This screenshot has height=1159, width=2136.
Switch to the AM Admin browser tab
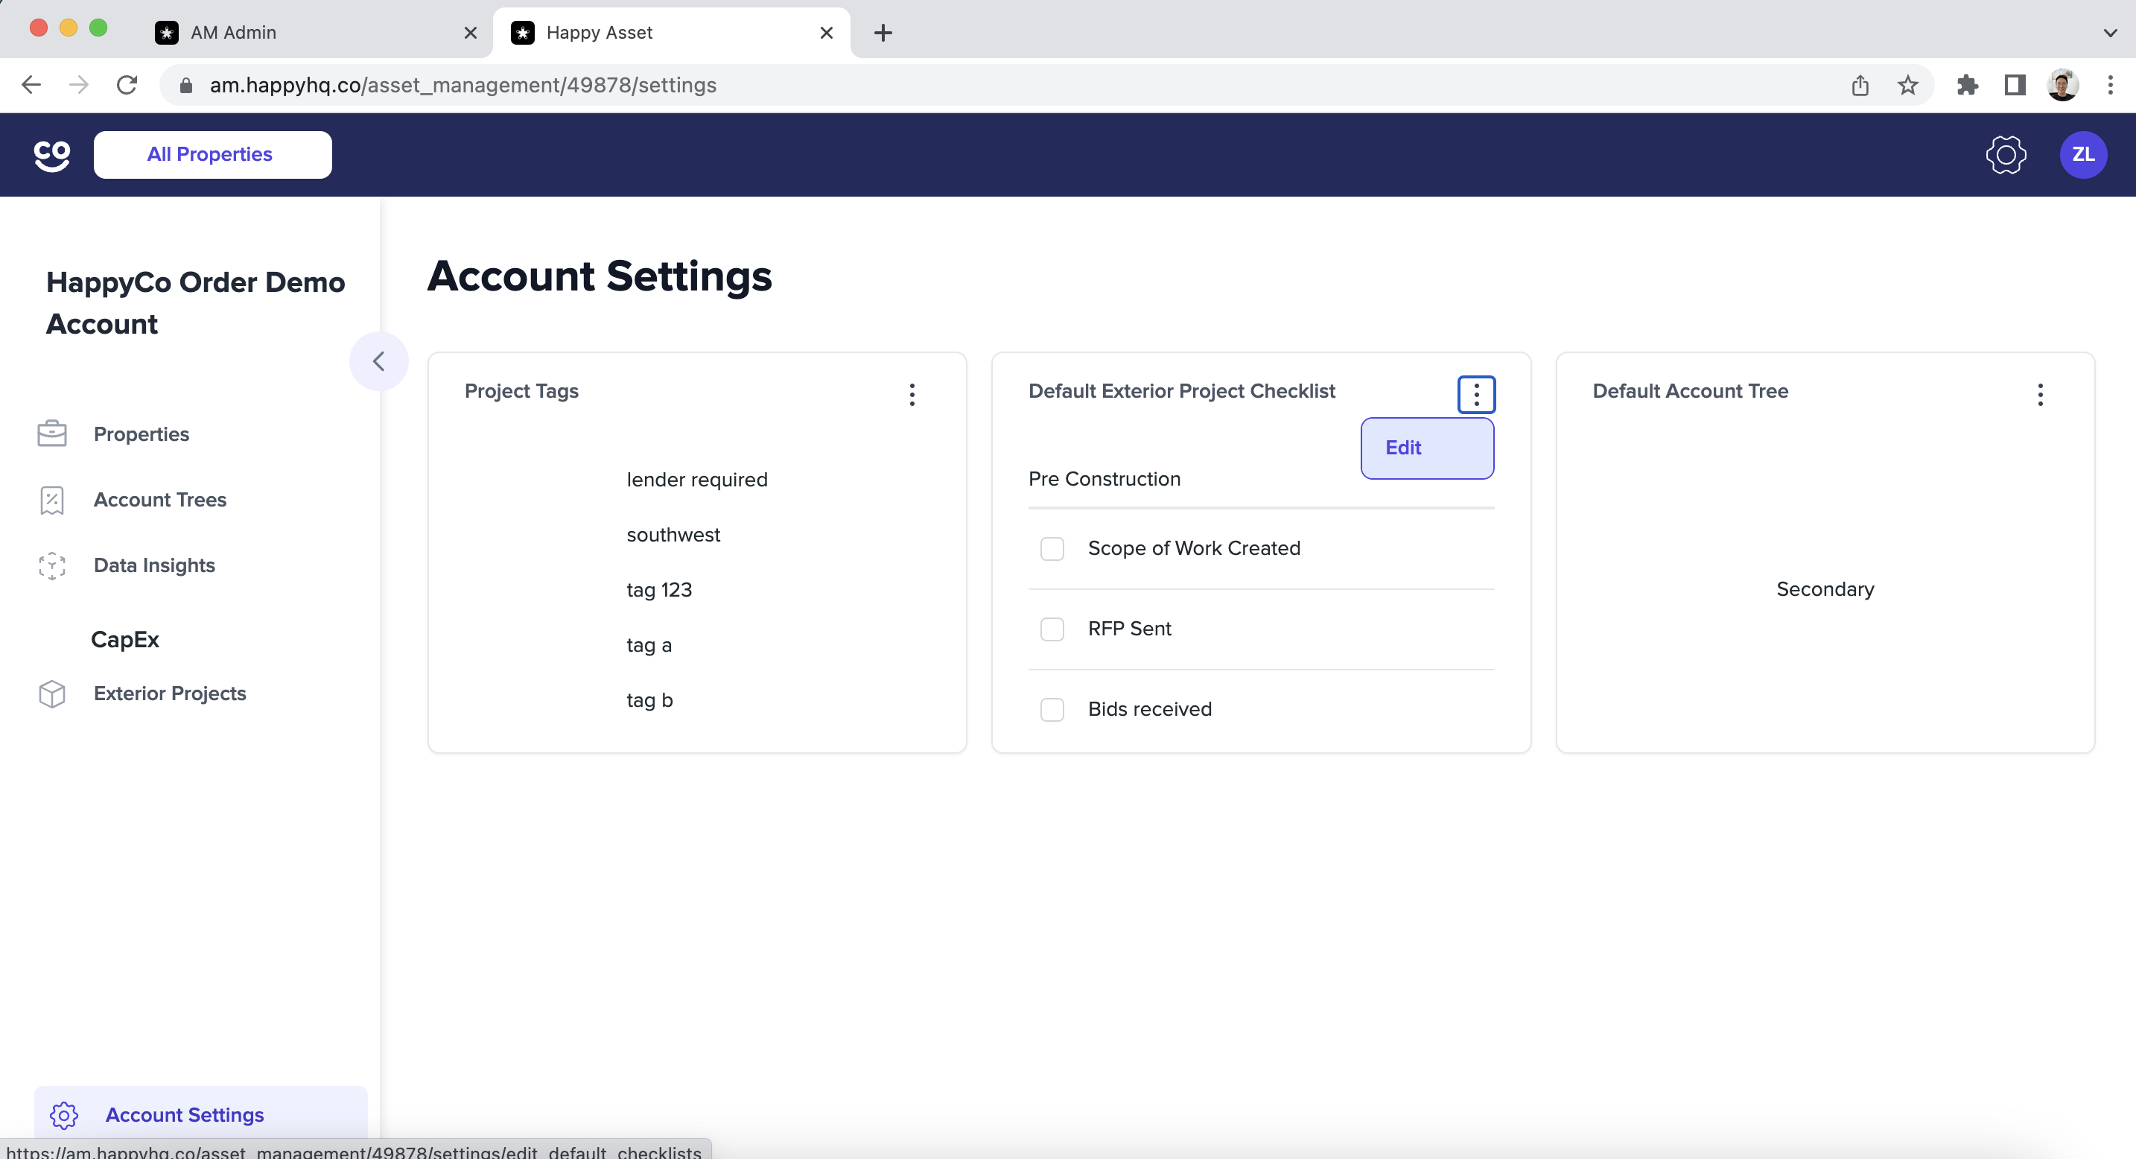point(315,32)
